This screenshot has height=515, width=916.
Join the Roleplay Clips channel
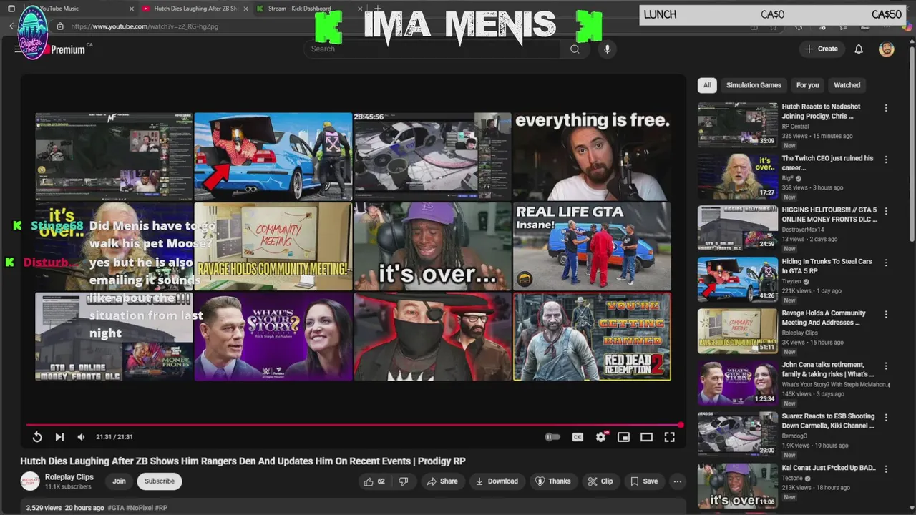click(119, 481)
